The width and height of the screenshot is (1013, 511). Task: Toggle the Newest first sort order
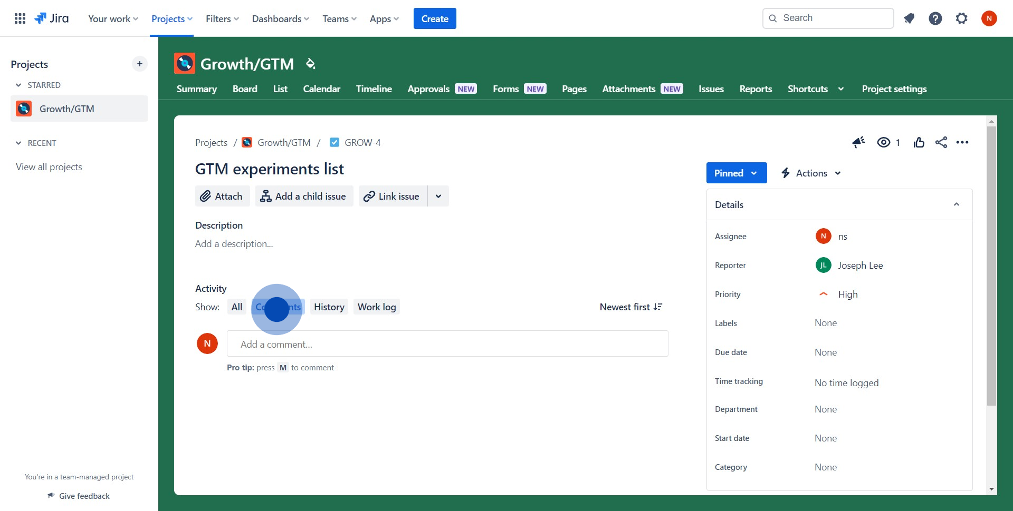click(x=631, y=307)
